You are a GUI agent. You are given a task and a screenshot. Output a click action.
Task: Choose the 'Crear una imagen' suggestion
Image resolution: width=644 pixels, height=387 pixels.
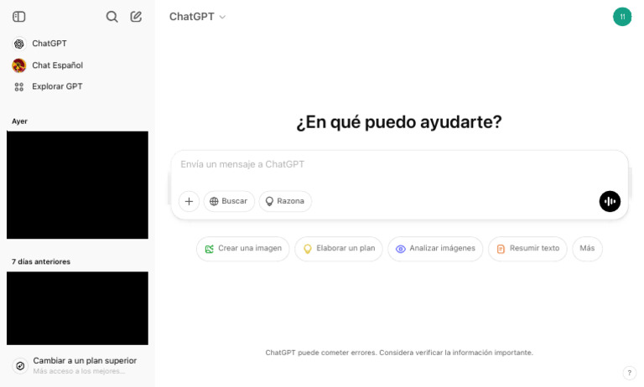click(x=242, y=249)
